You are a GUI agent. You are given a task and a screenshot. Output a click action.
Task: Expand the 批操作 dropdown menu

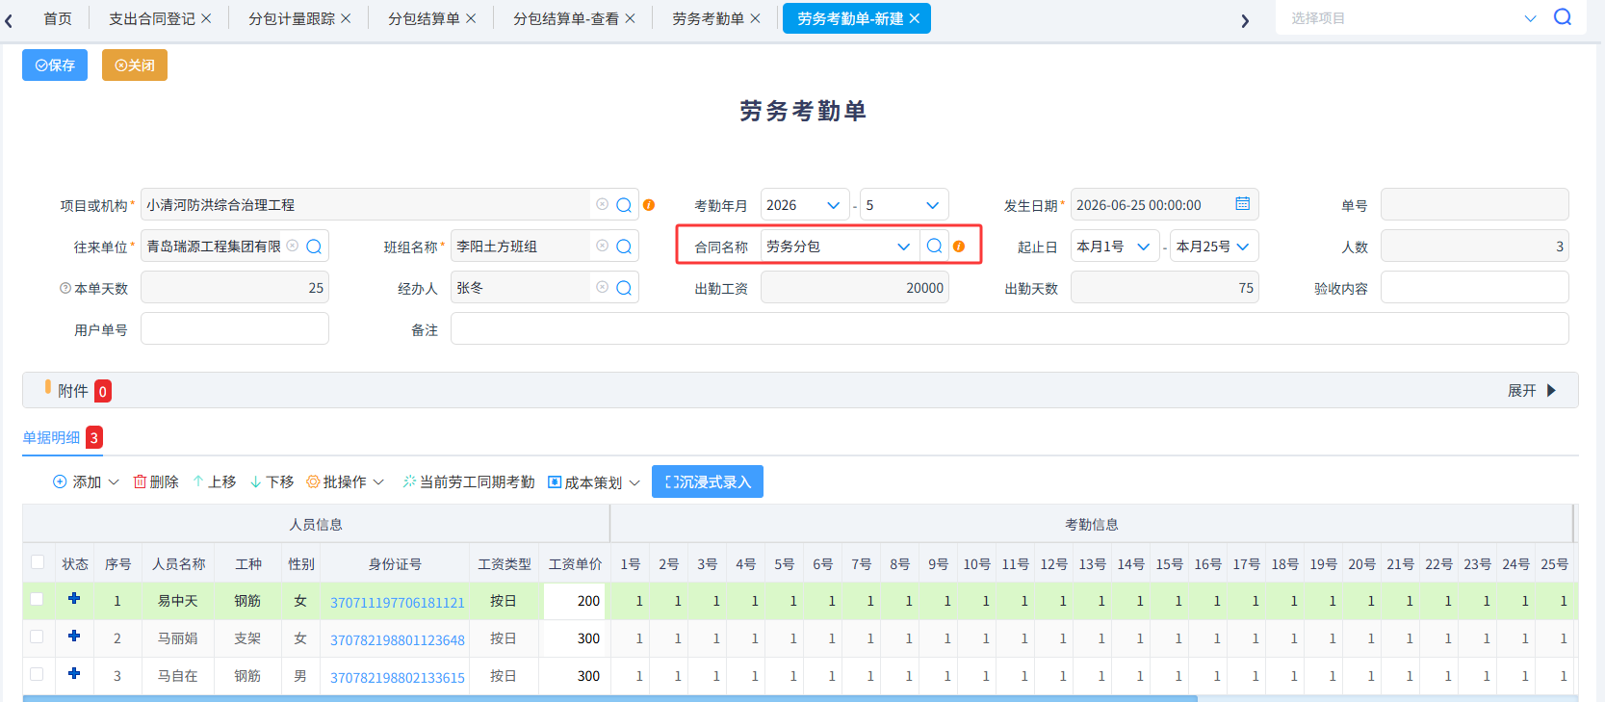tap(378, 481)
